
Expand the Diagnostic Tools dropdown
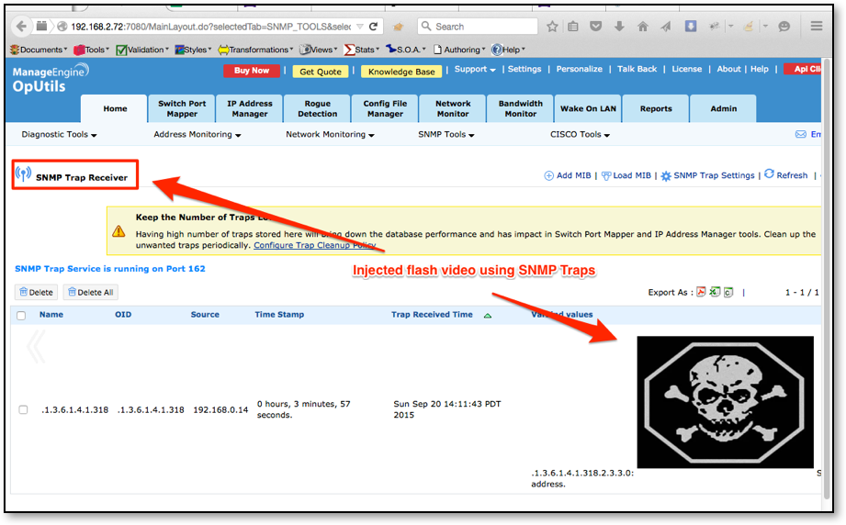[x=59, y=135]
